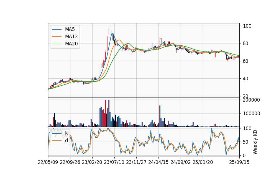Click the 25/01/20 date tick label
Viewport: 266px width, 191px height.
(x=203, y=162)
